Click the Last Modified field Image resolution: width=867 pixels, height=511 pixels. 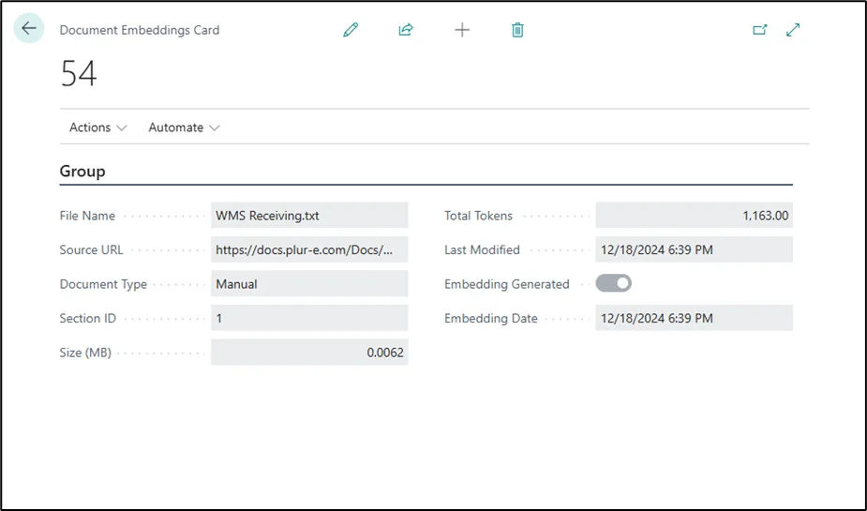point(694,249)
